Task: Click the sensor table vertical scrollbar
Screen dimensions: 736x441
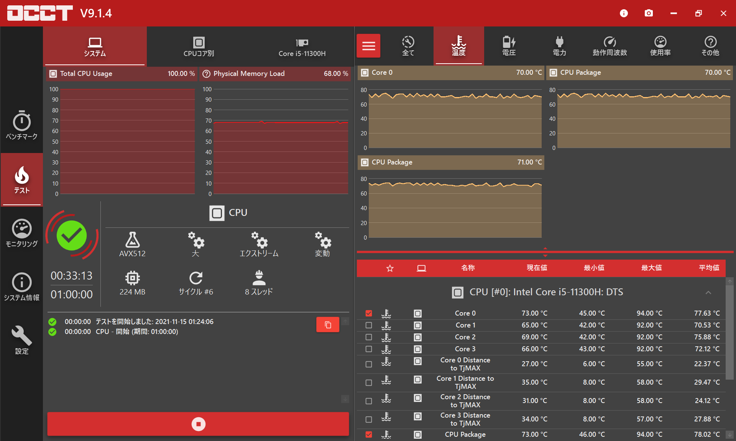Action: [730, 333]
